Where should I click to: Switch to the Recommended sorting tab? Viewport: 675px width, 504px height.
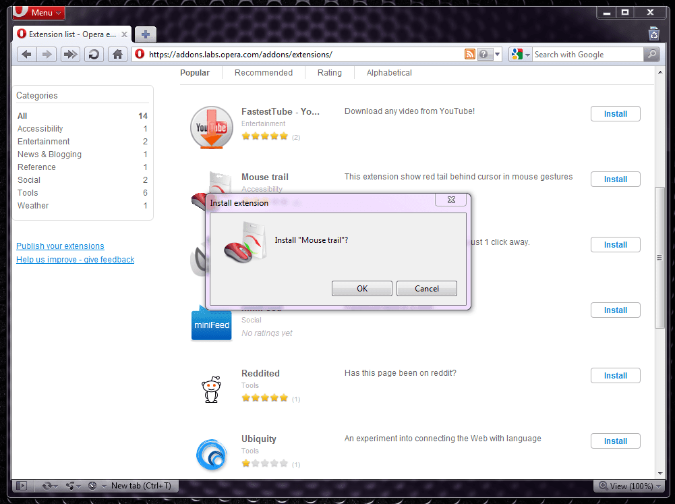point(264,73)
